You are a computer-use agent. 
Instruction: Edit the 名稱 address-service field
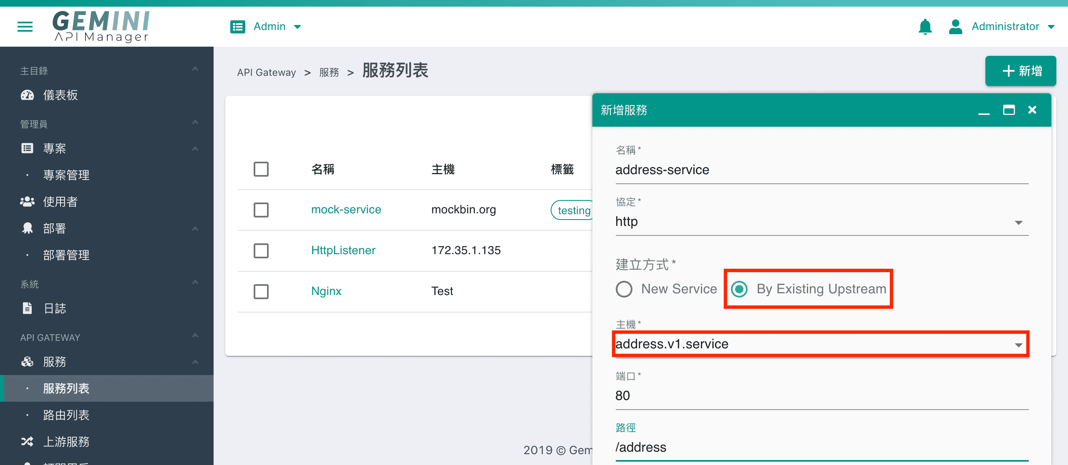point(822,170)
